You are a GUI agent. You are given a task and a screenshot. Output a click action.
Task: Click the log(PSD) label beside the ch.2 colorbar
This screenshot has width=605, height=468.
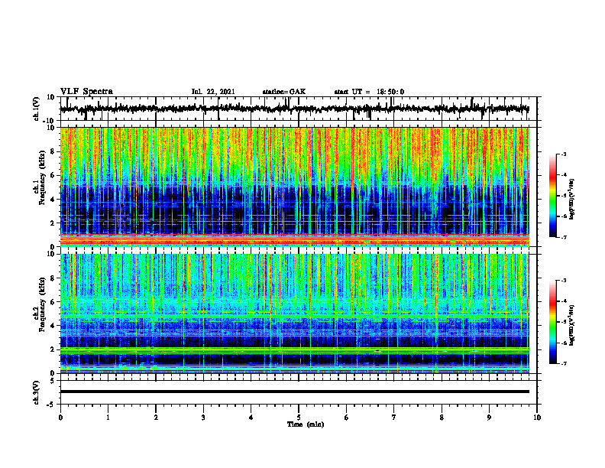click(x=572, y=325)
